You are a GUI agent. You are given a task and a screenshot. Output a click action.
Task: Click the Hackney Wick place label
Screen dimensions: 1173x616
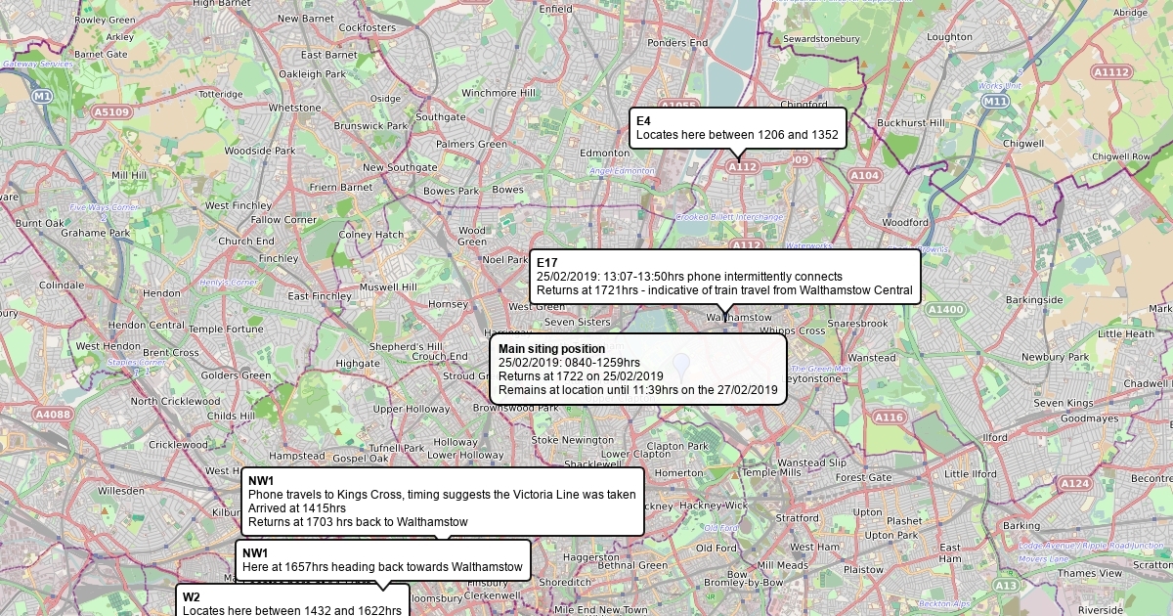click(x=714, y=506)
